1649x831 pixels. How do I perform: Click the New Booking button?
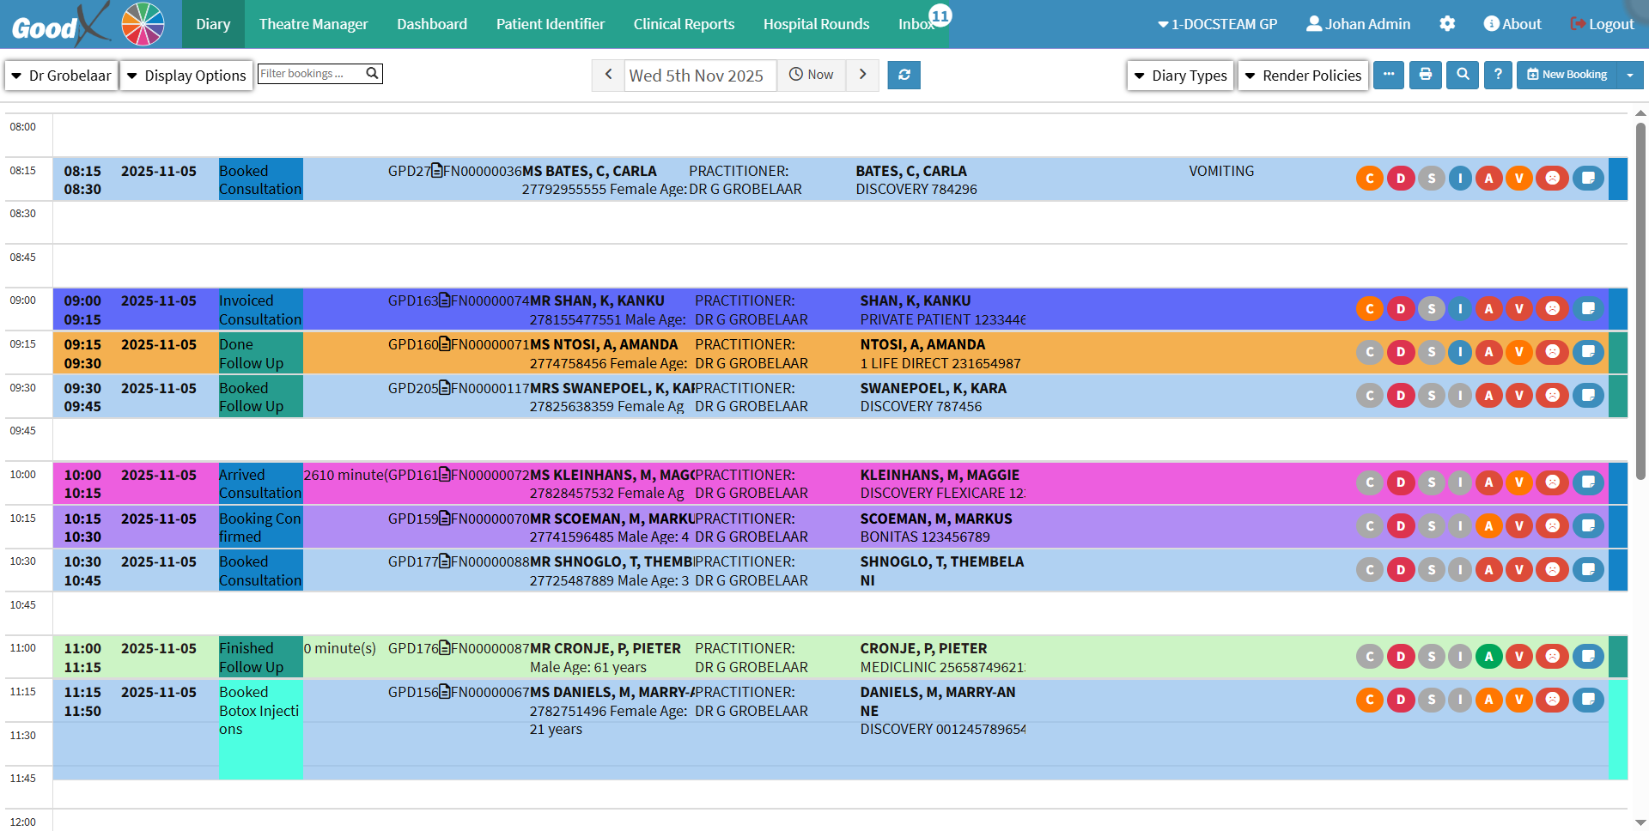coord(1567,76)
